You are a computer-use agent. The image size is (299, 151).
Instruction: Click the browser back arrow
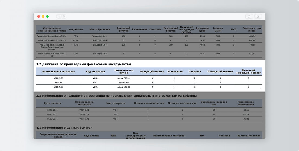[59, 17]
